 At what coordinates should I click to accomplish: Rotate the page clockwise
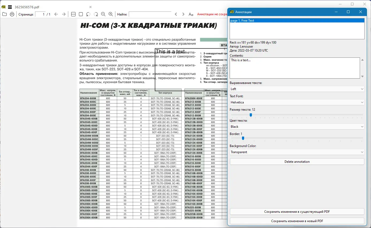tap(96, 14)
